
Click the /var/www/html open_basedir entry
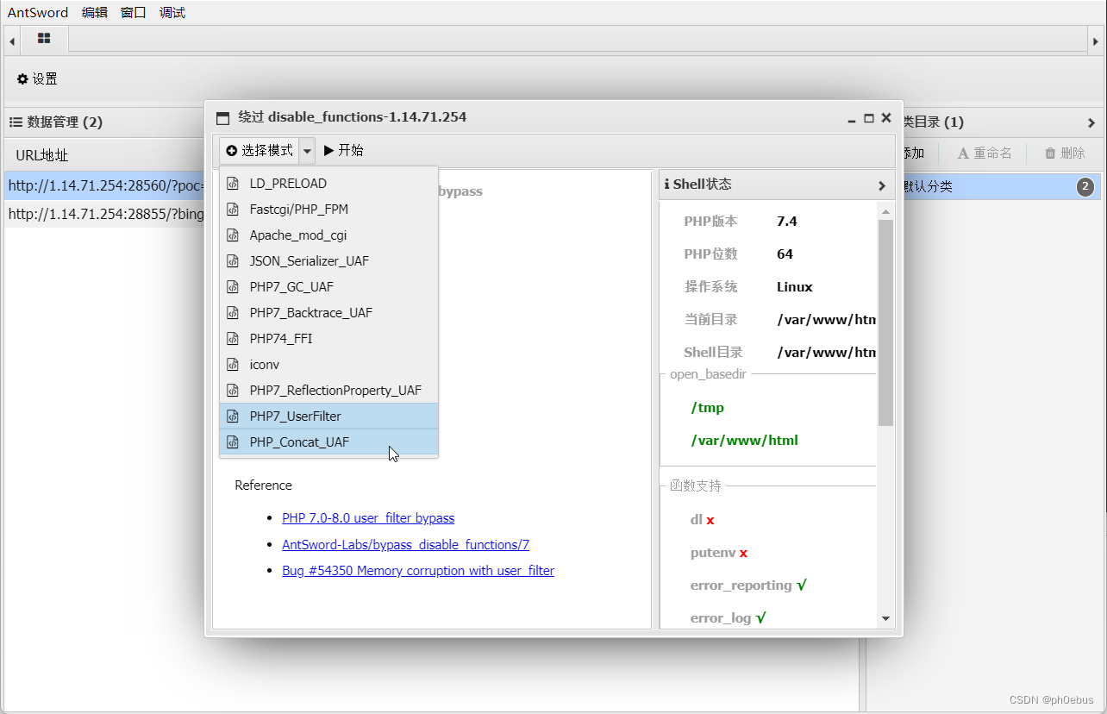tap(745, 440)
